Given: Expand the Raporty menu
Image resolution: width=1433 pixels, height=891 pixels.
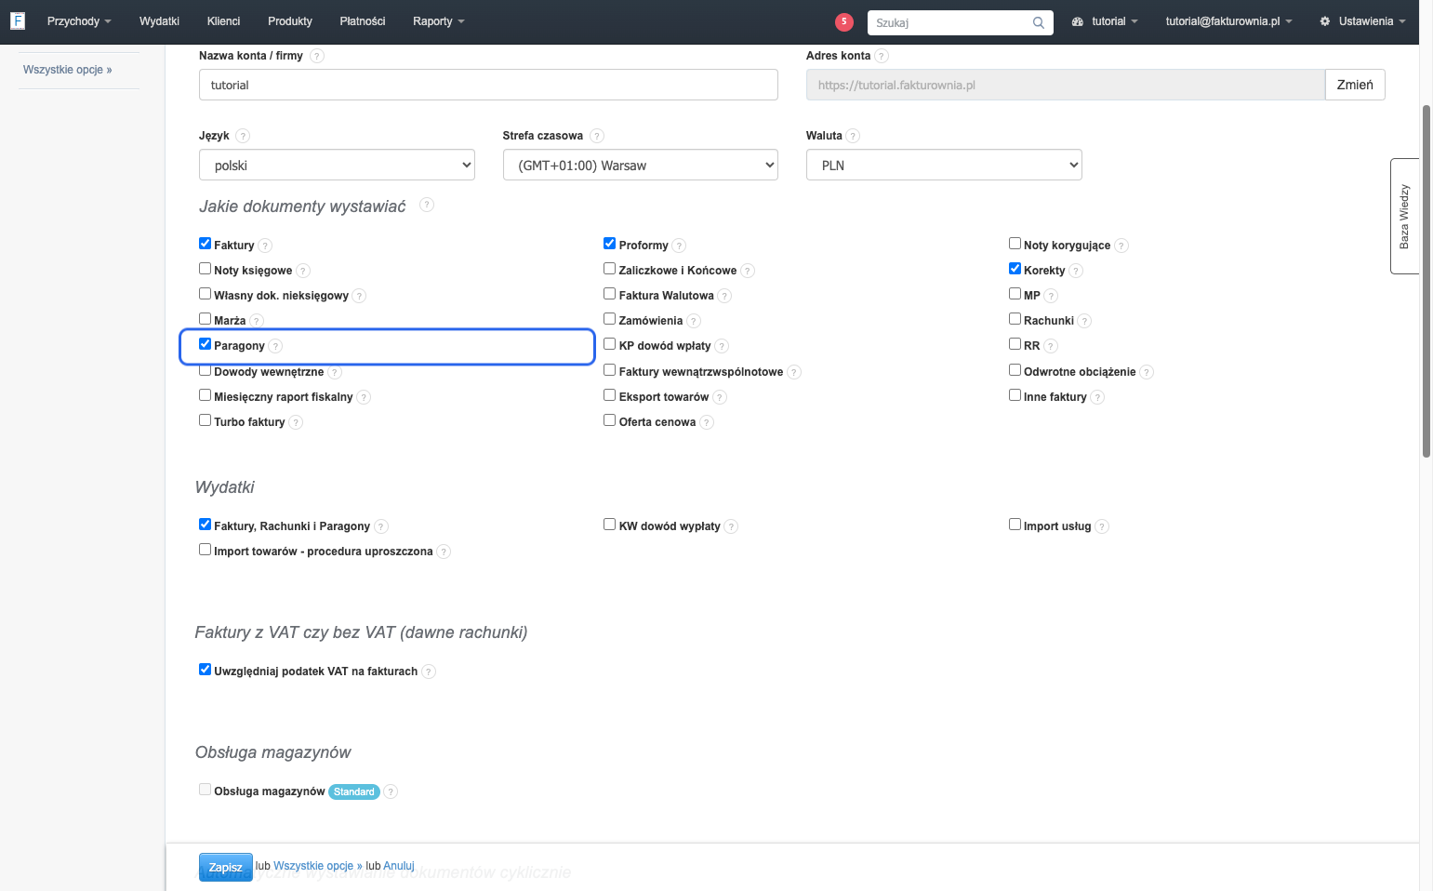Looking at the screenshot, I should [438, 21].
